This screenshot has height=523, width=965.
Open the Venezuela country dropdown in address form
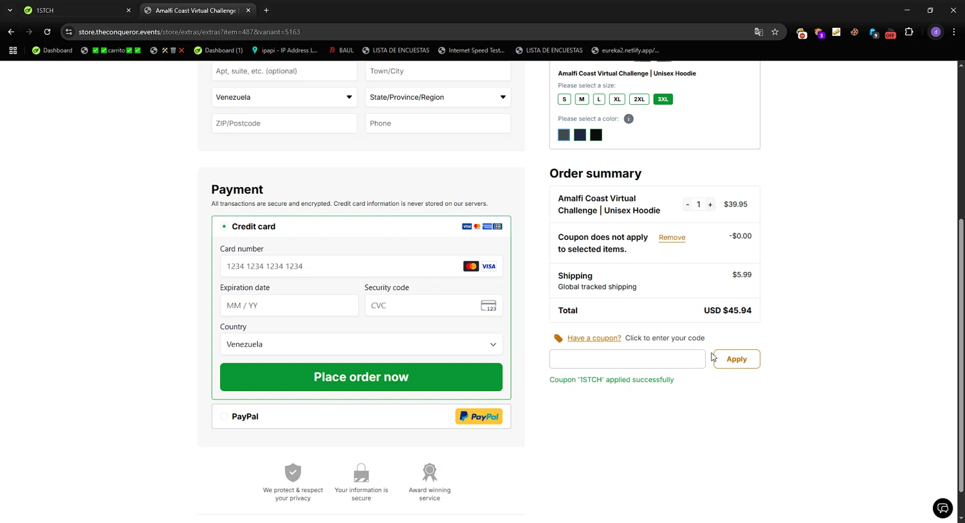click(284, 97)
